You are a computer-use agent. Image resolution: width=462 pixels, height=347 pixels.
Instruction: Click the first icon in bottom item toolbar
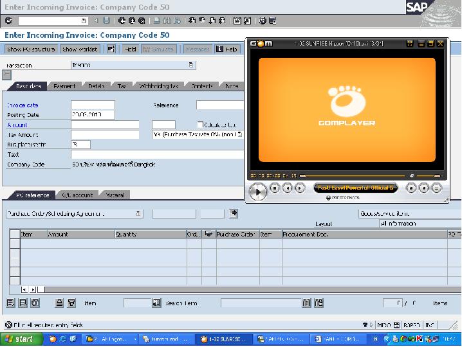click(x=10, y=303)
